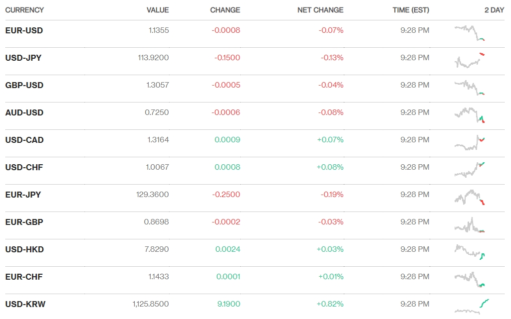The image size is (511, 319).
Task: Click the USD-KRW currency pair
Action: point(25,304)
